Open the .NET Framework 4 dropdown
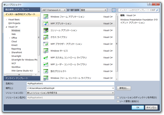 pos(54,10)
